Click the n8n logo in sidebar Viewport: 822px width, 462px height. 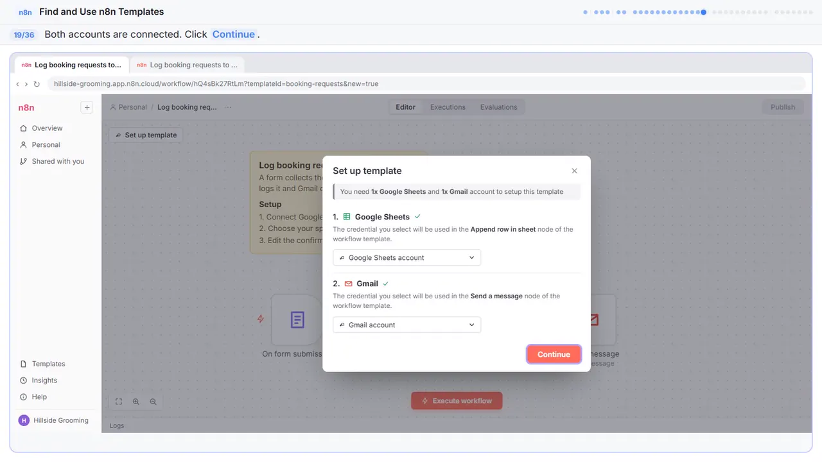pyautogui.click(x=26, y=108)
